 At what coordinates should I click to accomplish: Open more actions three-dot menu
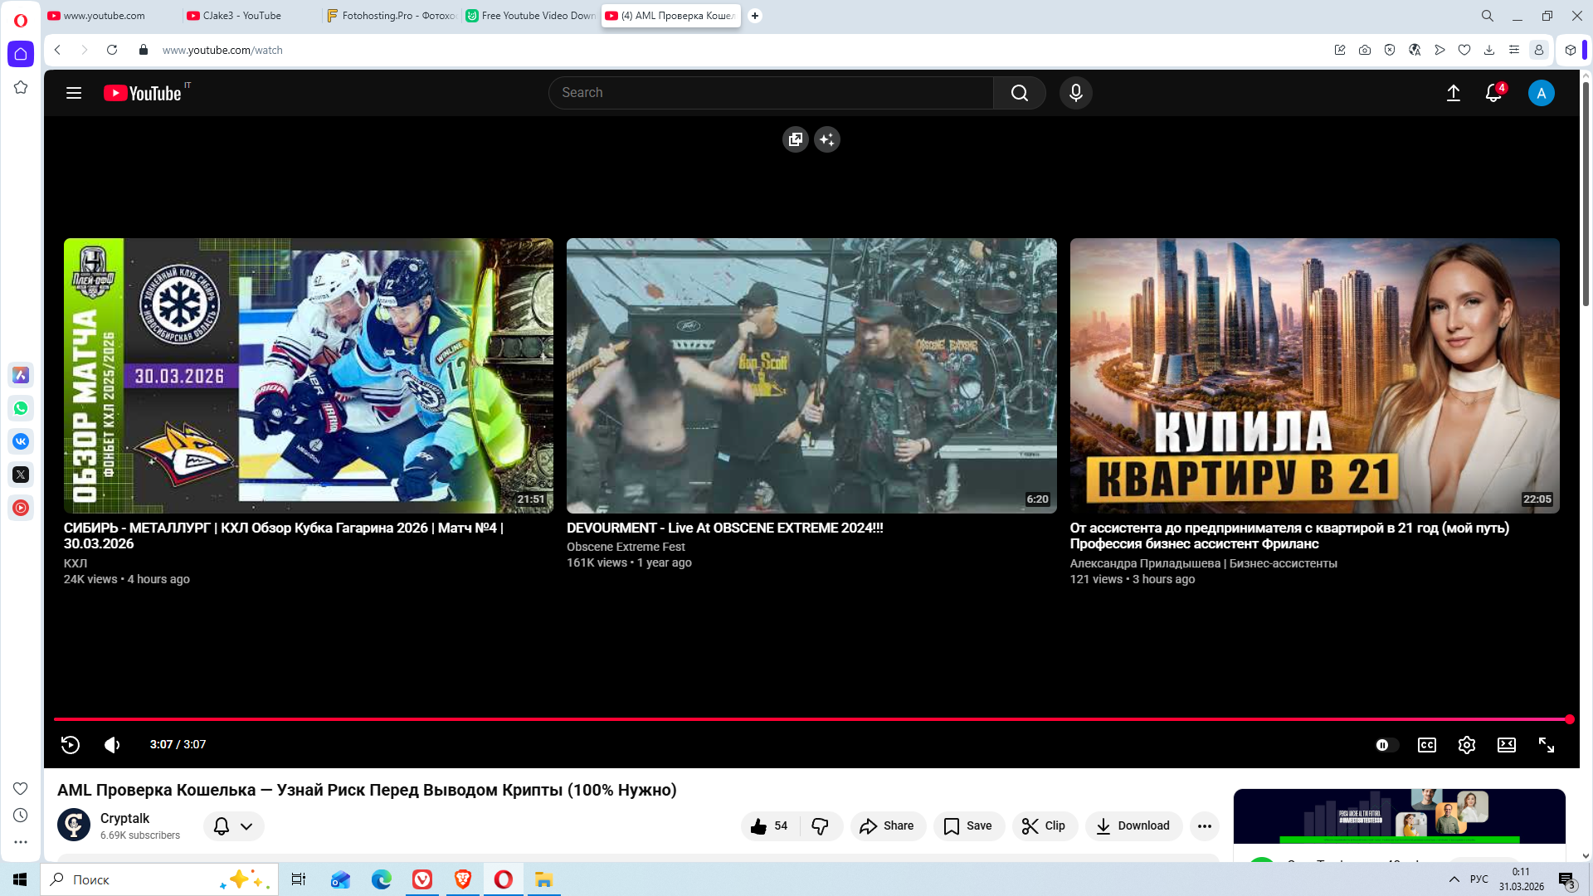[1204, 826]
